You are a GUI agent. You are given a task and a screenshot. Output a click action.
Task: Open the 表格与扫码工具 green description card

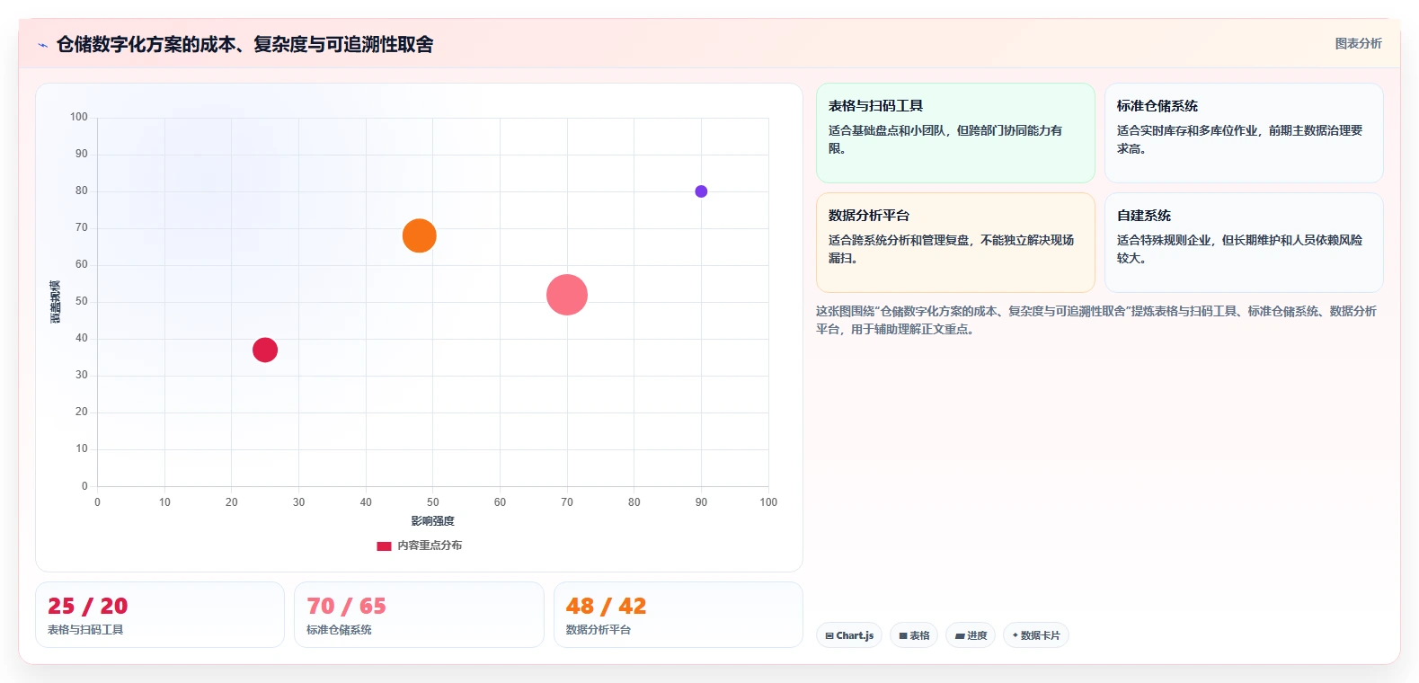[x=955, y=133]
